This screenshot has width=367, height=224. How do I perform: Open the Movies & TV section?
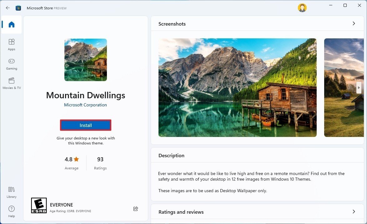tap(12, 83)
